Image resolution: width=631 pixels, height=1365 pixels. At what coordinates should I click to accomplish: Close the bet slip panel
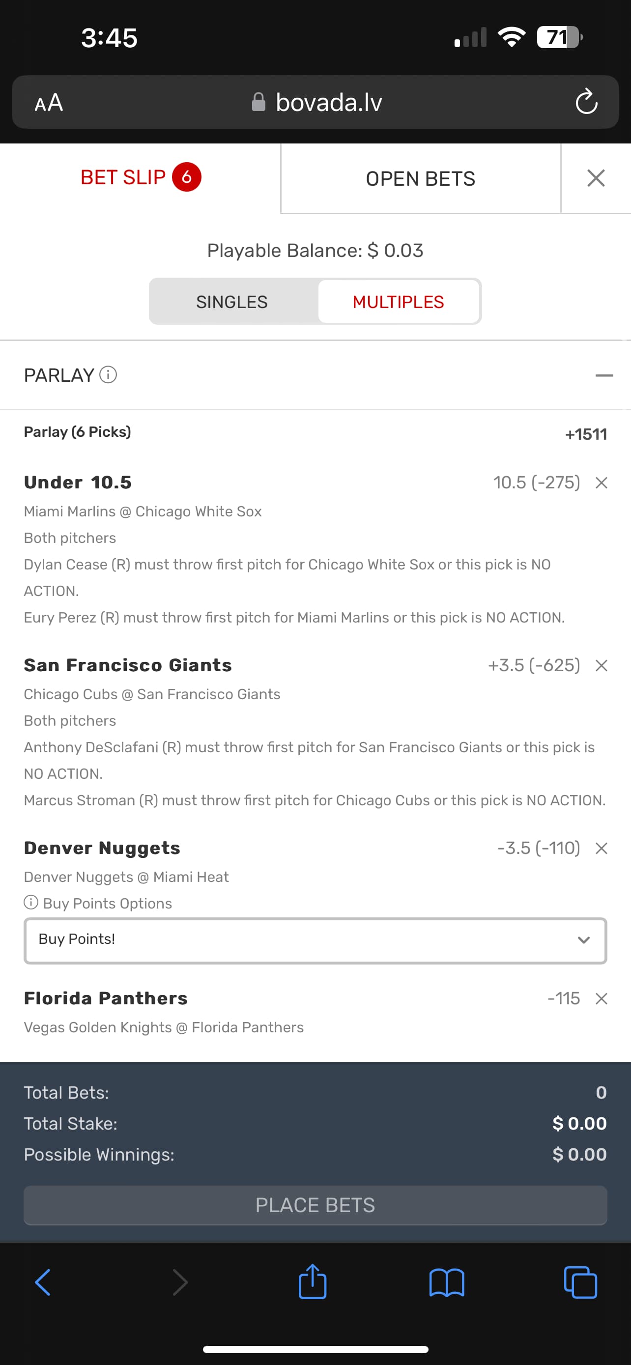pos(596,178)
